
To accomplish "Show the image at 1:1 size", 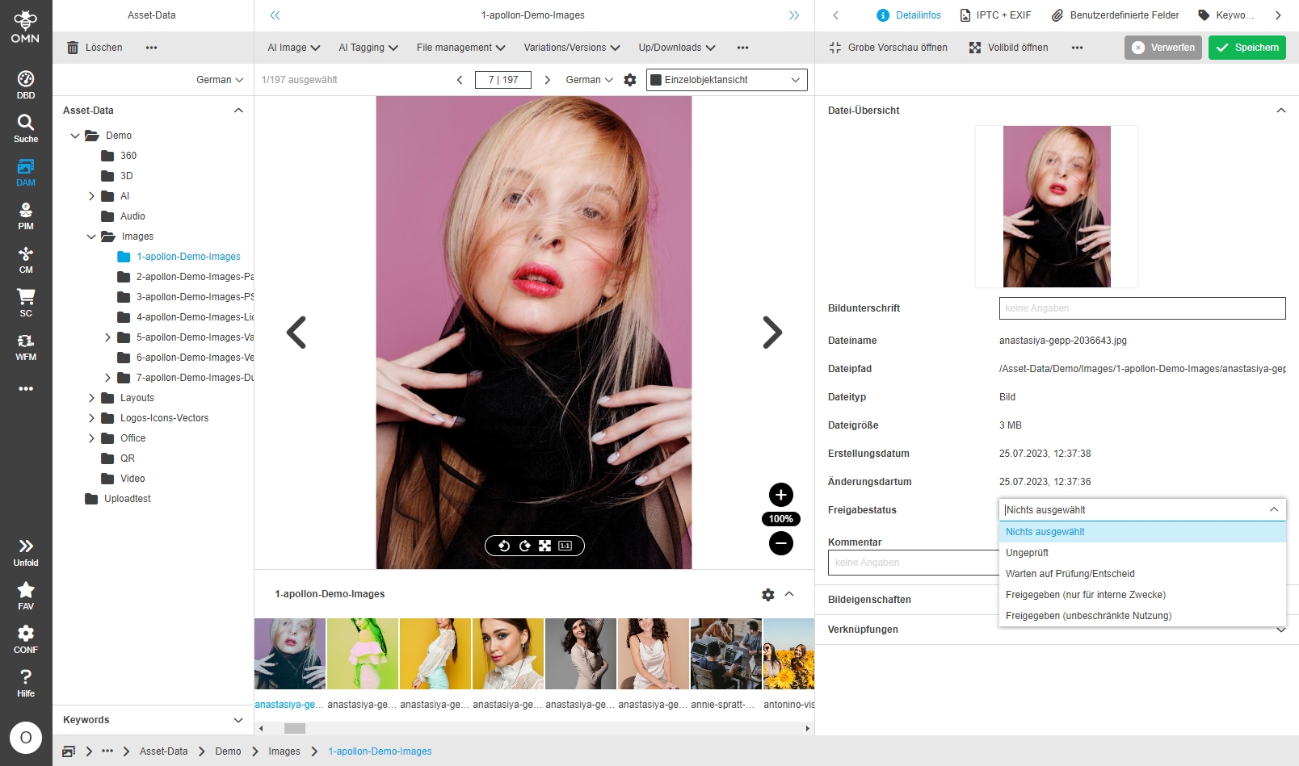I will (x=565, y=546).
